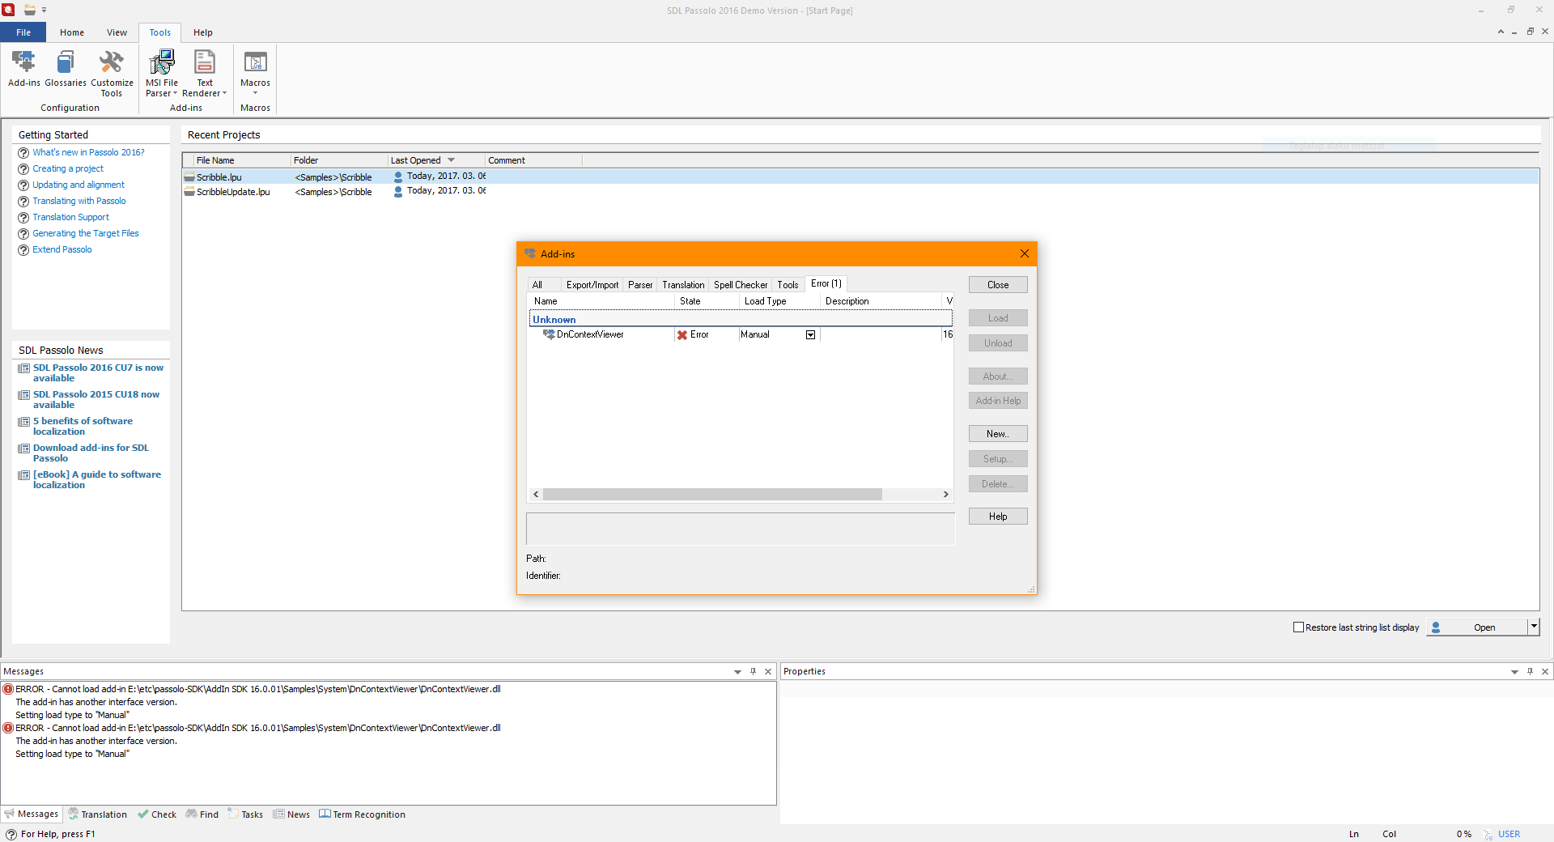Open Download add-ins for SDL Passolo news
1554x842 pixels.
(x=91, y=453)
